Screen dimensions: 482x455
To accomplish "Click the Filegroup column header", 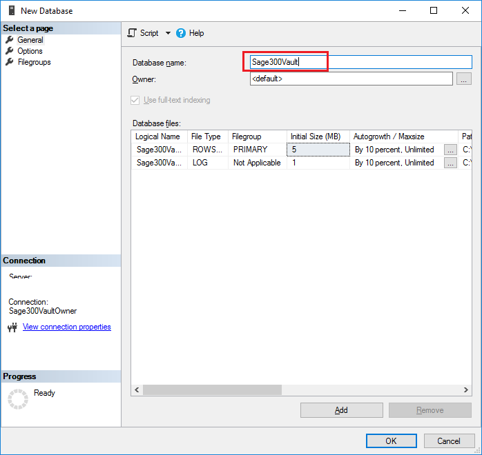I will [258, 136].
